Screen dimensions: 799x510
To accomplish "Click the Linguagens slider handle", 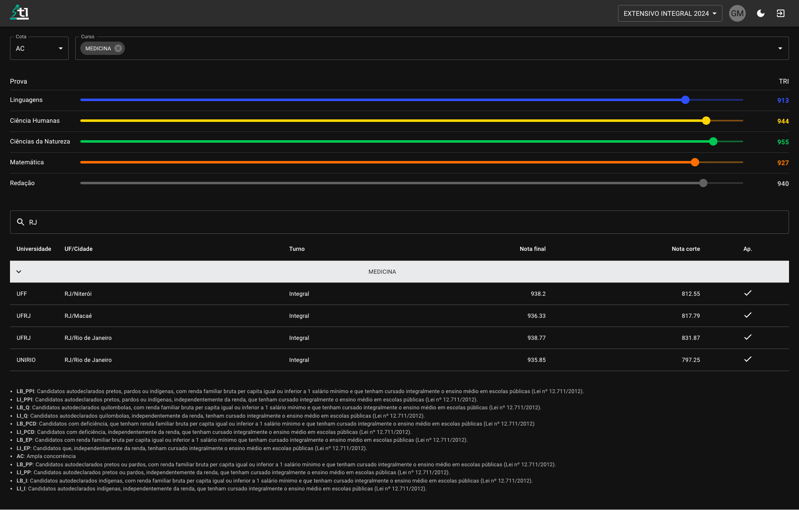I will (x=685, y=100).
